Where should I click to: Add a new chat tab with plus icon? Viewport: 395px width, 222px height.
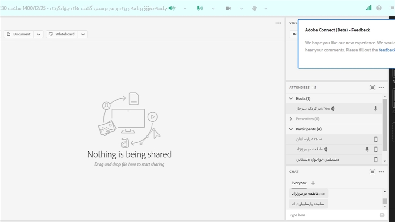[x=313, y=183]
